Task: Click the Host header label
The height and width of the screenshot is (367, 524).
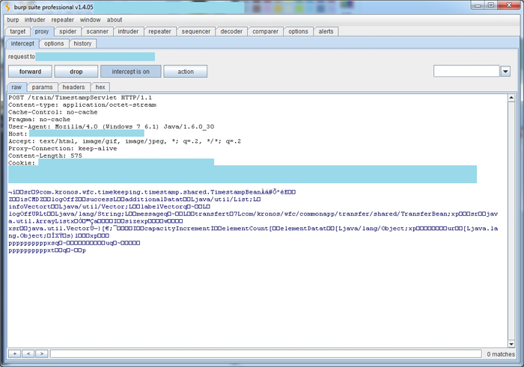Action: 18,134
